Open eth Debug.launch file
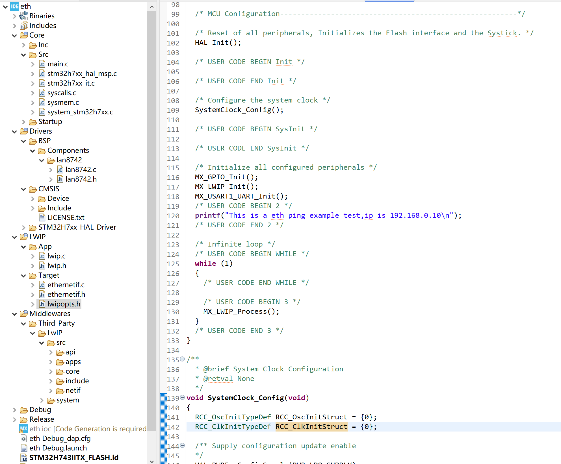Screen dimensions: 561x464 [x=58, y=448]
